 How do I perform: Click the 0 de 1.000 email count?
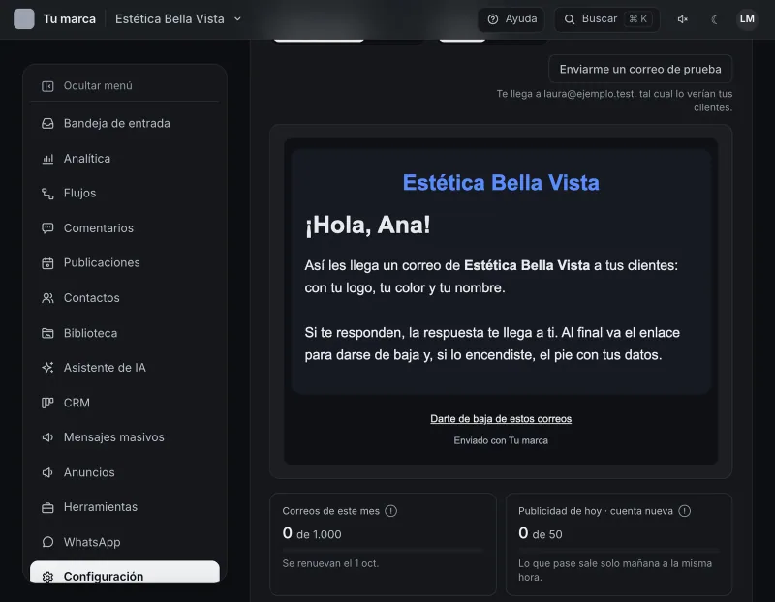(x=312, y=533)
